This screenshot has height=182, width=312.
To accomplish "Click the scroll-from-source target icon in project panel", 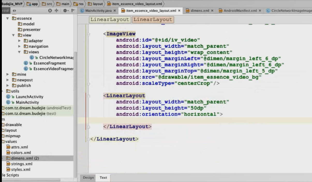I will (50, 11).
